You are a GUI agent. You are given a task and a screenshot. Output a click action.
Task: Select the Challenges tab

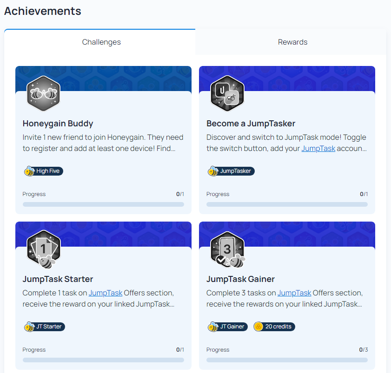(x=101, y=42)
